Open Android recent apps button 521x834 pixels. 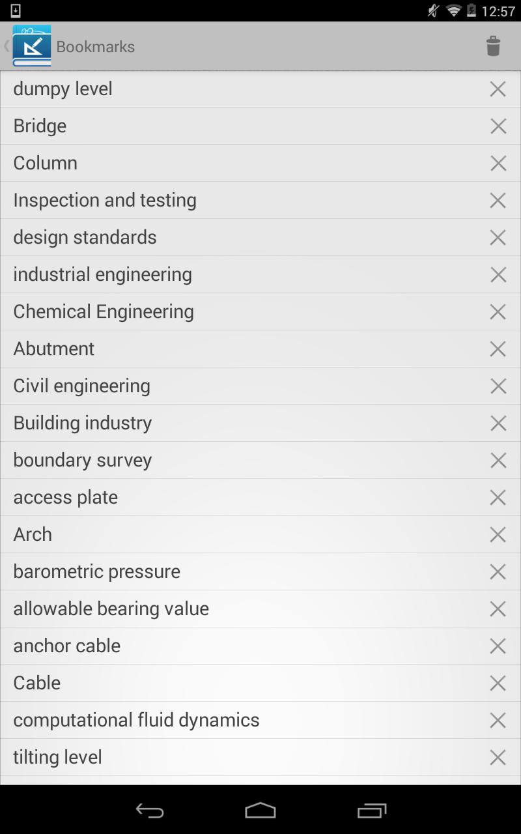coord(372,810)
